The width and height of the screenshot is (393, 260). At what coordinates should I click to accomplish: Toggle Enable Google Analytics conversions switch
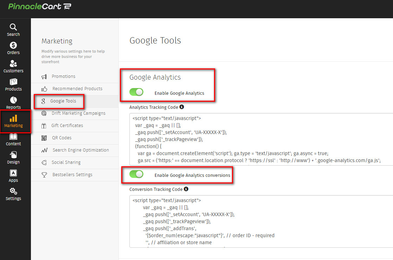click(136, 174)
